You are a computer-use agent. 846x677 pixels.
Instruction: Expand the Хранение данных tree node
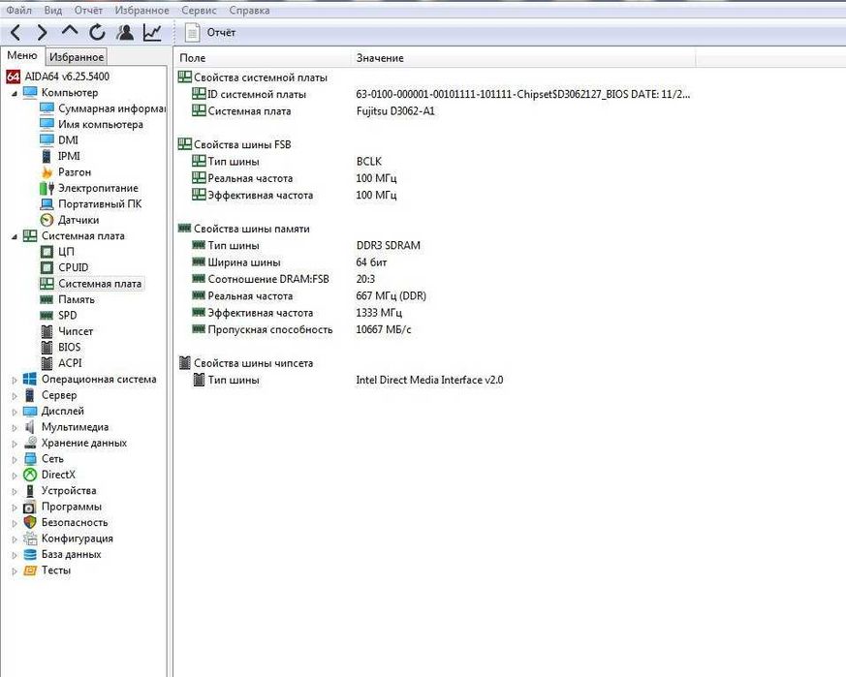coord(15,444)
